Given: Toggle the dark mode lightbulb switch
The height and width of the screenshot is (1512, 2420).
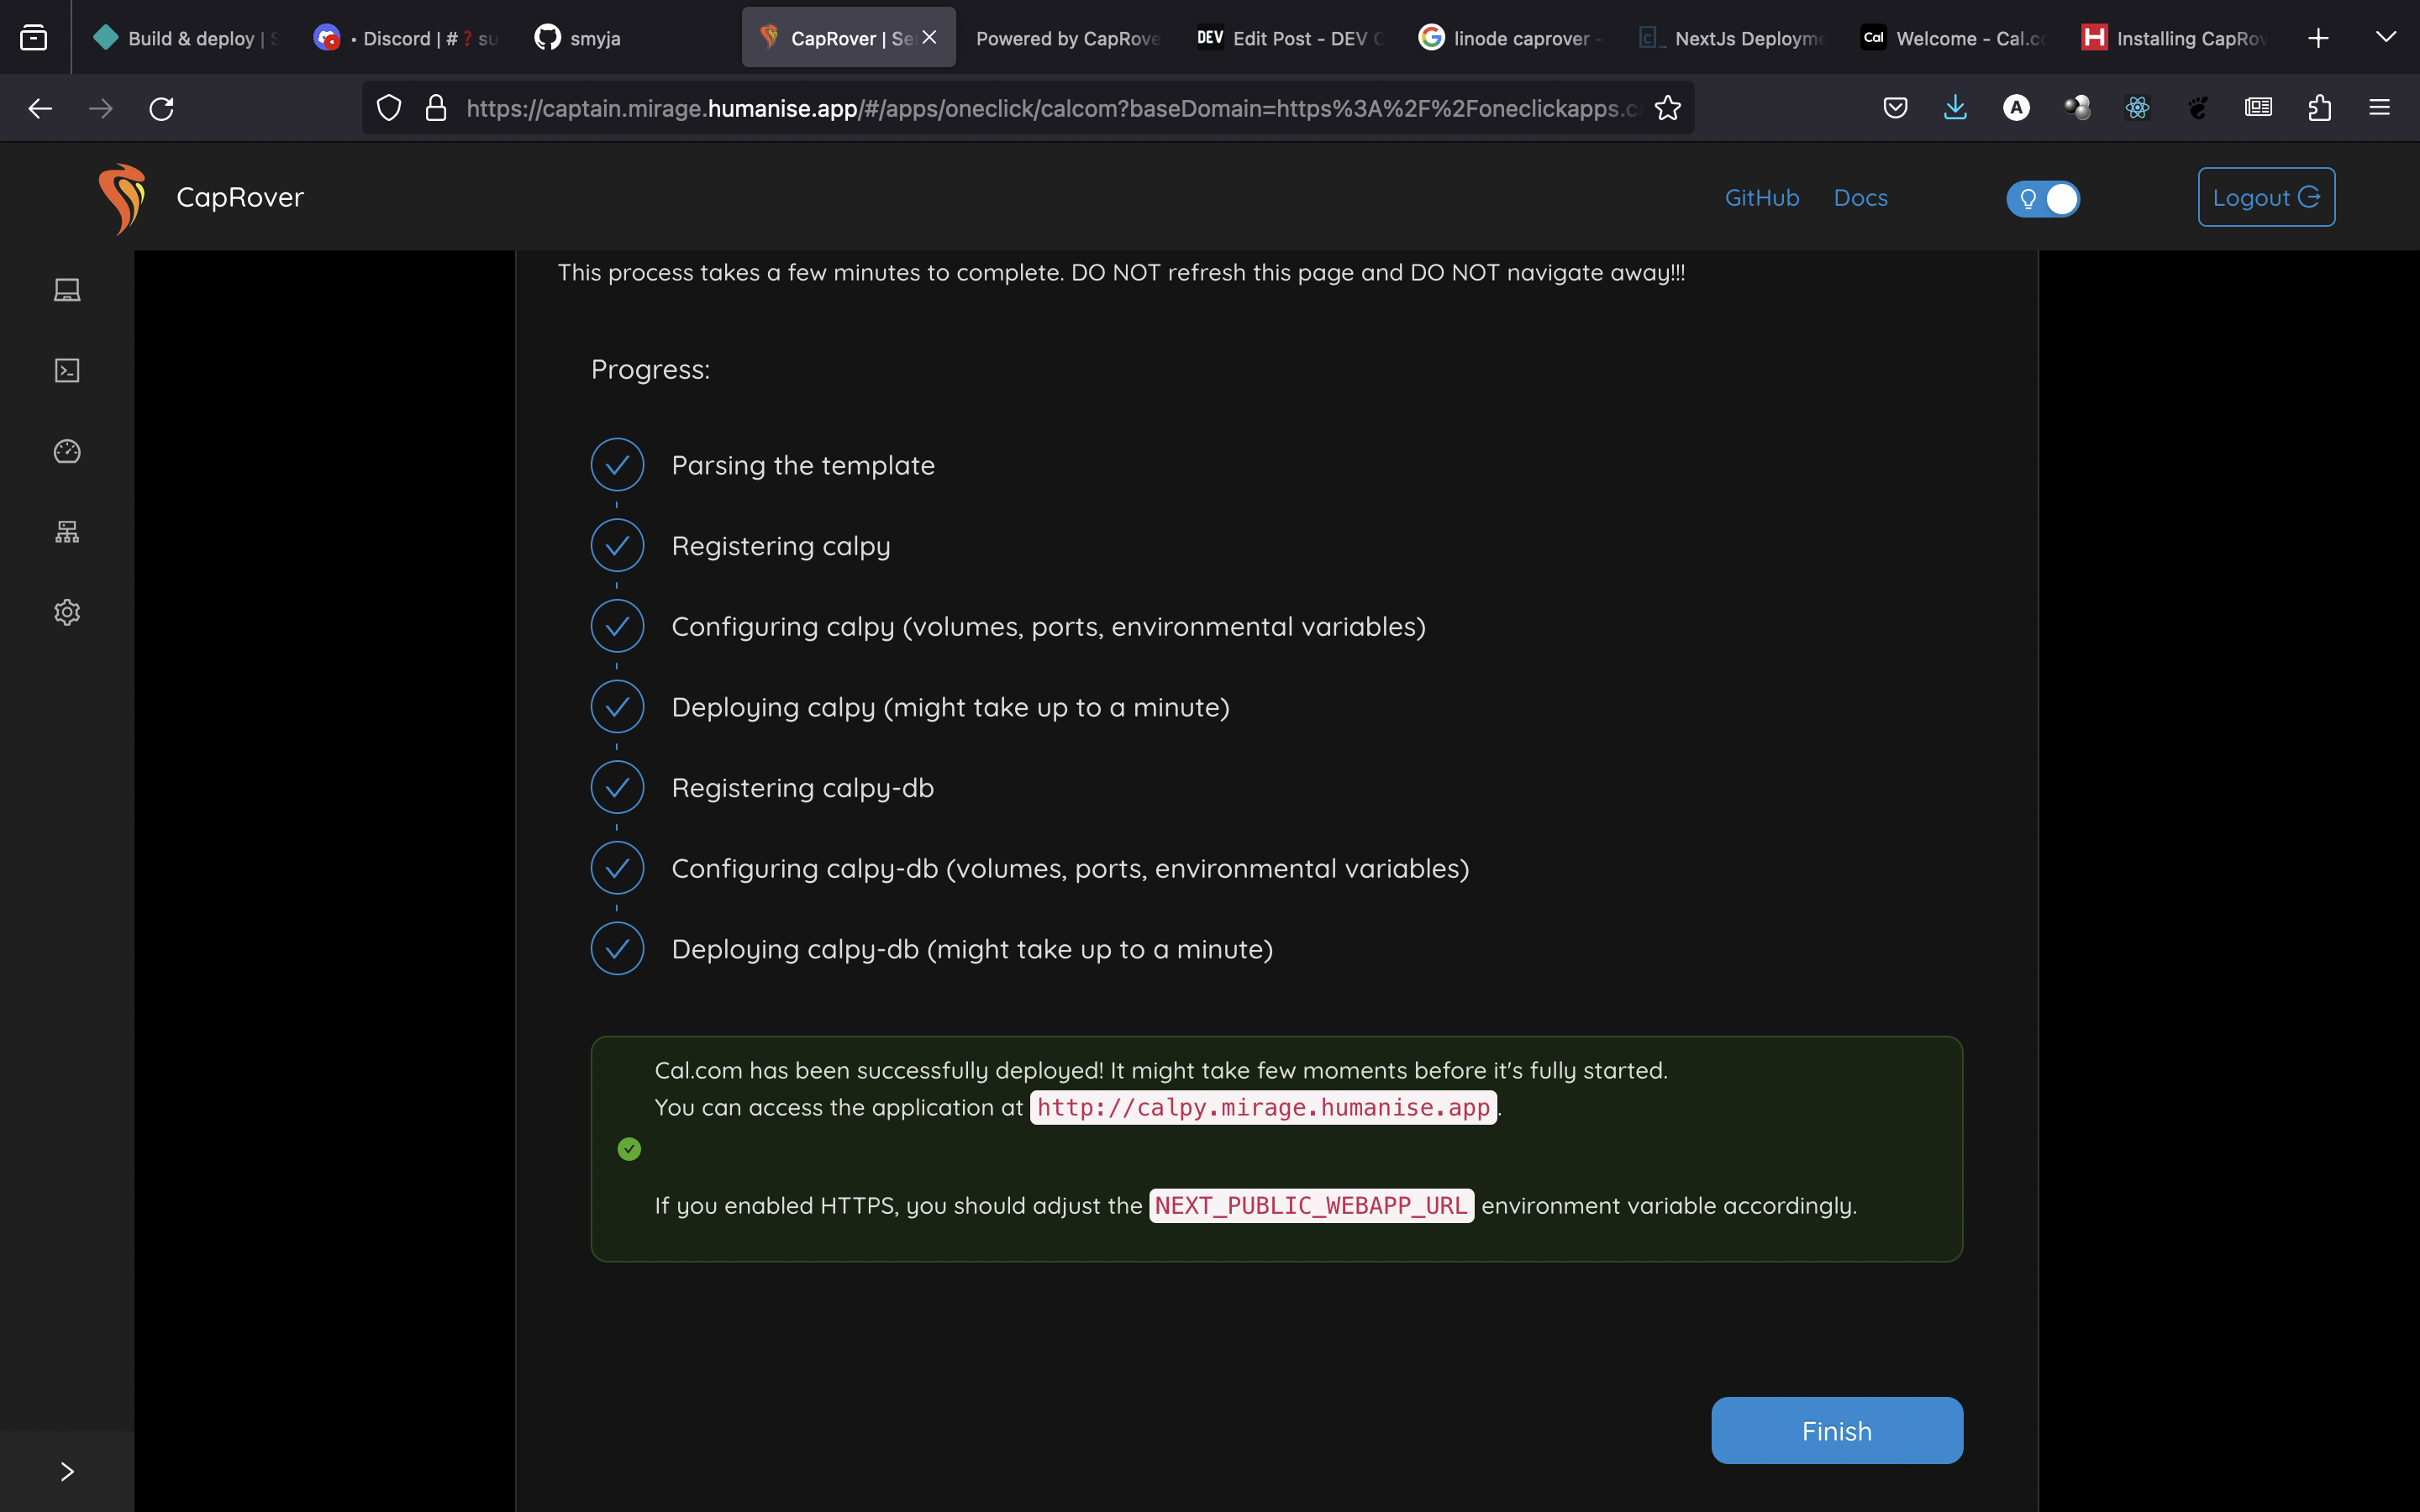Looking at the screenshot, I should [x=2043, y=199].
